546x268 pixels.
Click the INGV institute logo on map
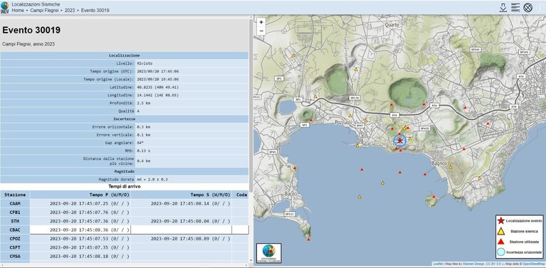pos(269,252)
